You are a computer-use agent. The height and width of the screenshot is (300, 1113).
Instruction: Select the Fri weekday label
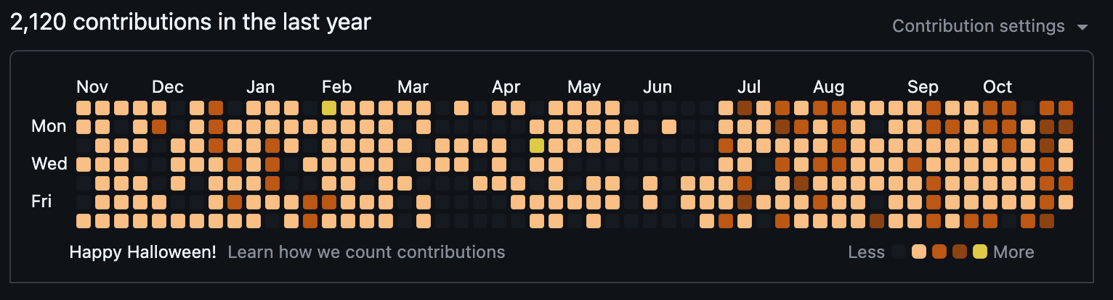41,201
